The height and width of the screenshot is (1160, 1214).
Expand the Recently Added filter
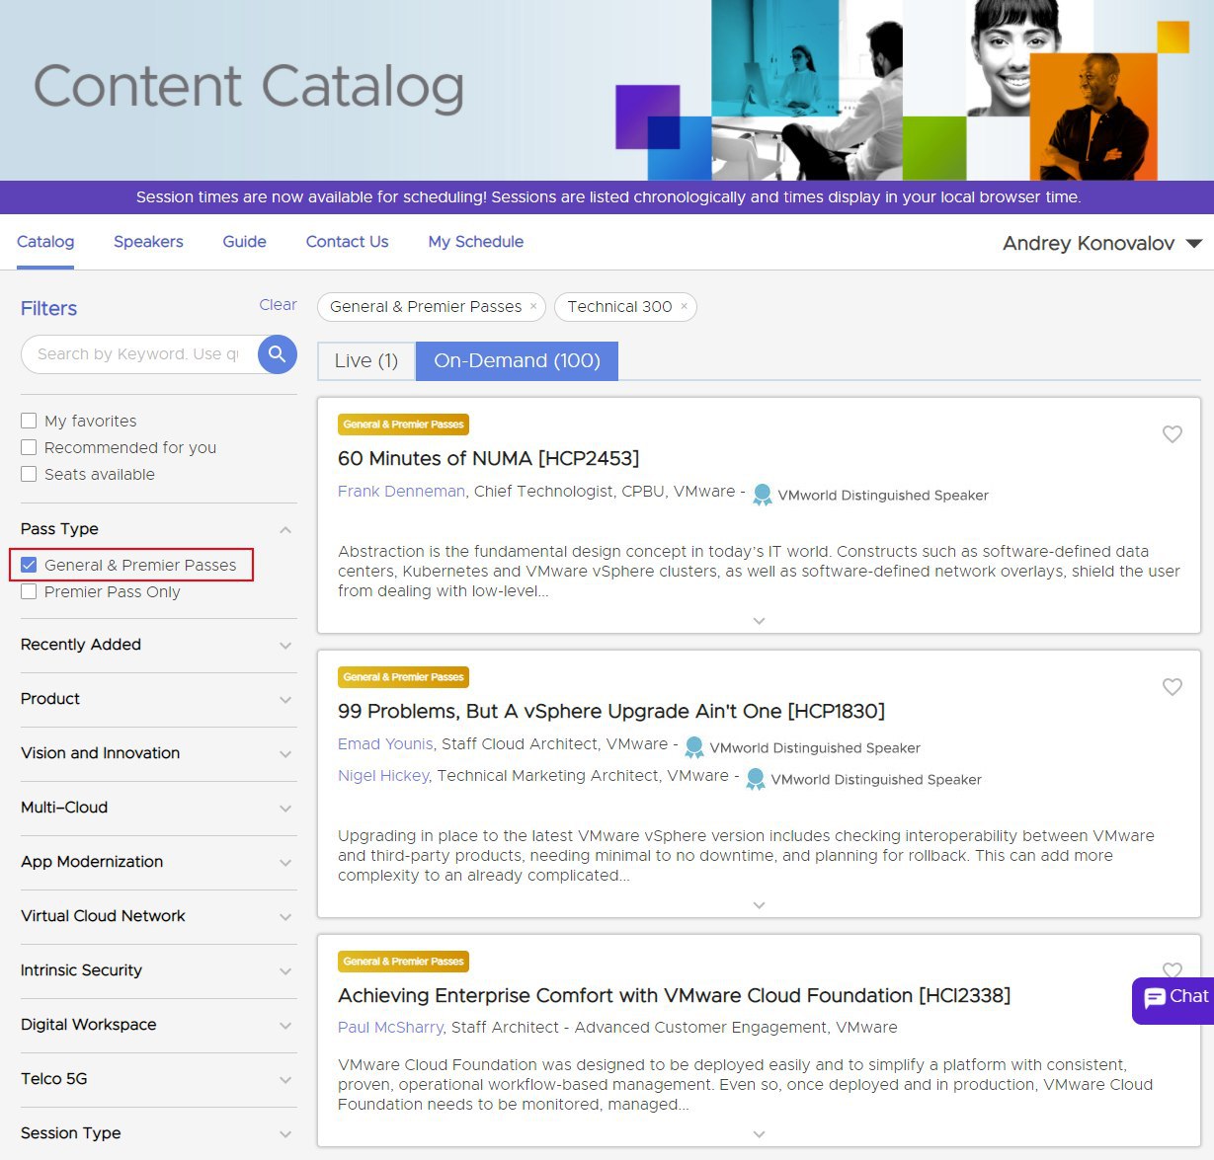tap(285, 646)
